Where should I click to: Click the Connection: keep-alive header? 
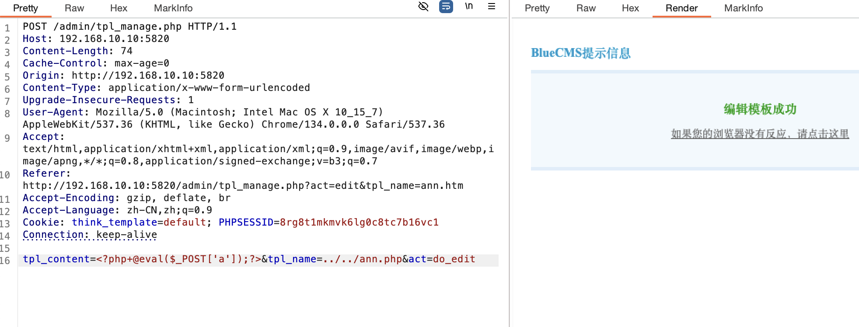(x=90, y=235)
